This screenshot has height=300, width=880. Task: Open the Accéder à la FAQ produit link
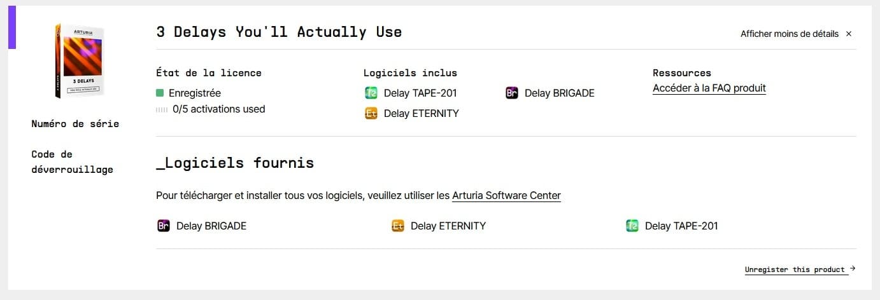pyautogui.click(x=709, y=88)
